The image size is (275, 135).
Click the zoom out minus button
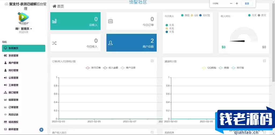pos(231,3)
